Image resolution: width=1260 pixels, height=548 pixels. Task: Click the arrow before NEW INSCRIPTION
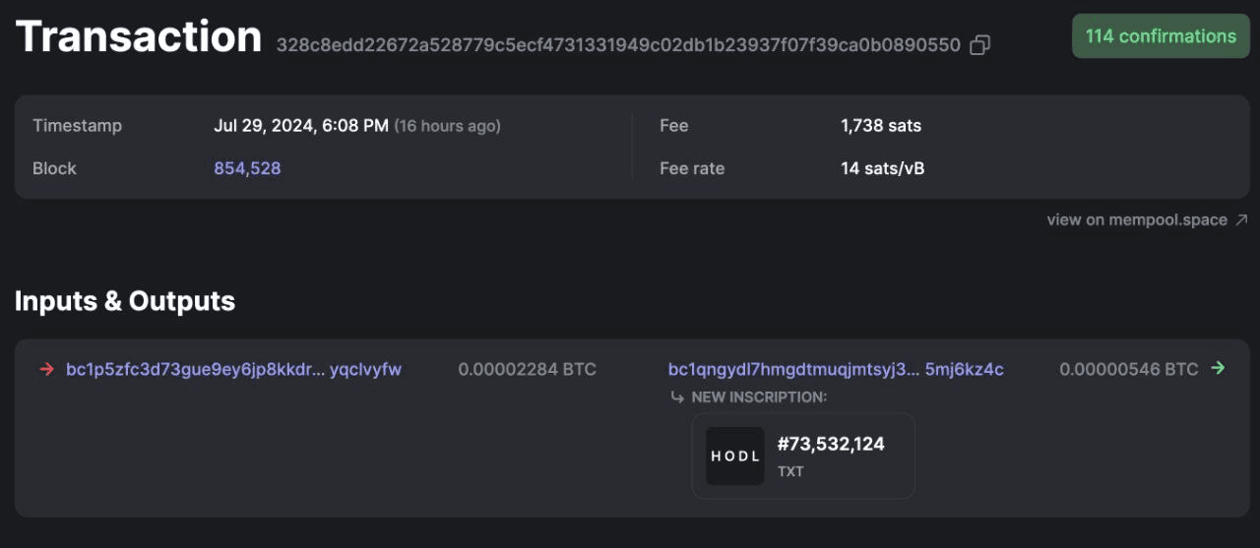coord(676,397)
